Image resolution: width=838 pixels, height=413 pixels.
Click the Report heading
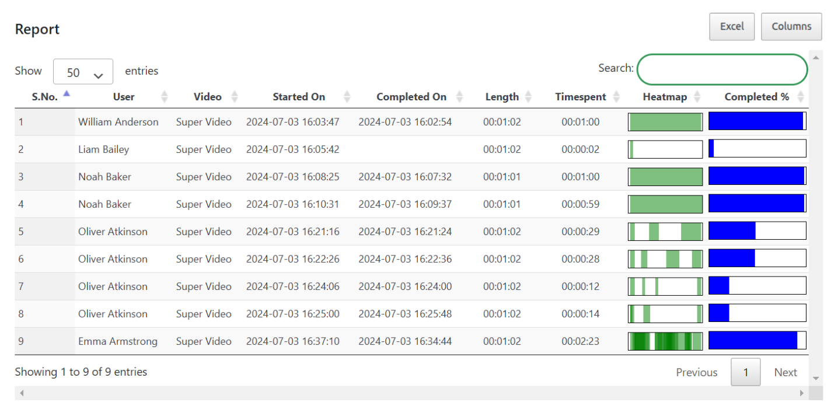click(x=37, y=29)
